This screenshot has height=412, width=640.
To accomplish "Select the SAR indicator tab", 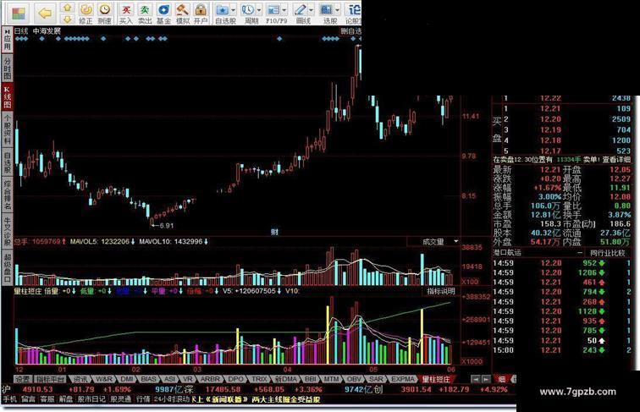I will coord(376,379).
